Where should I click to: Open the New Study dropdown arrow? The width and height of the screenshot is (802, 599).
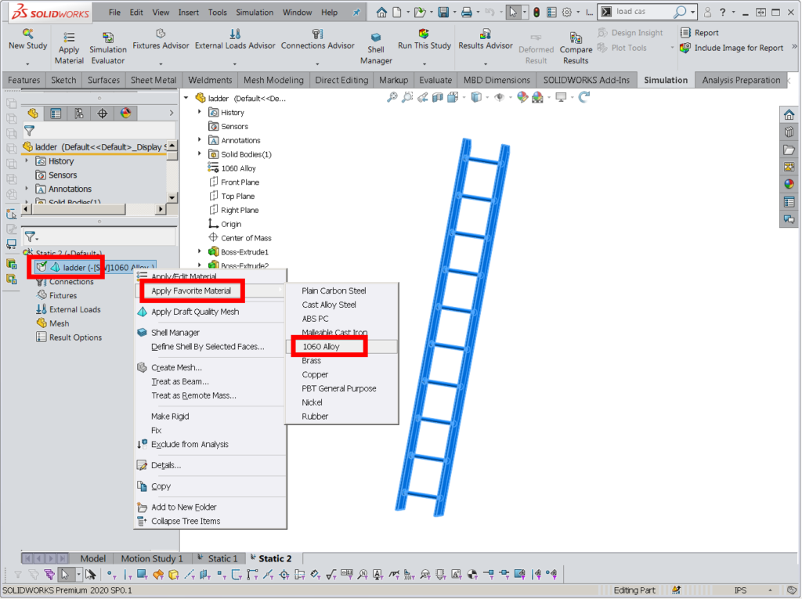click(x=27, y=64)
